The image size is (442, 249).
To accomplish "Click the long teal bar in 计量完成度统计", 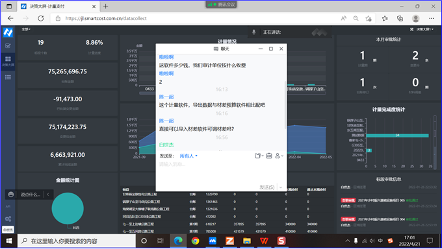I will 397,136.
